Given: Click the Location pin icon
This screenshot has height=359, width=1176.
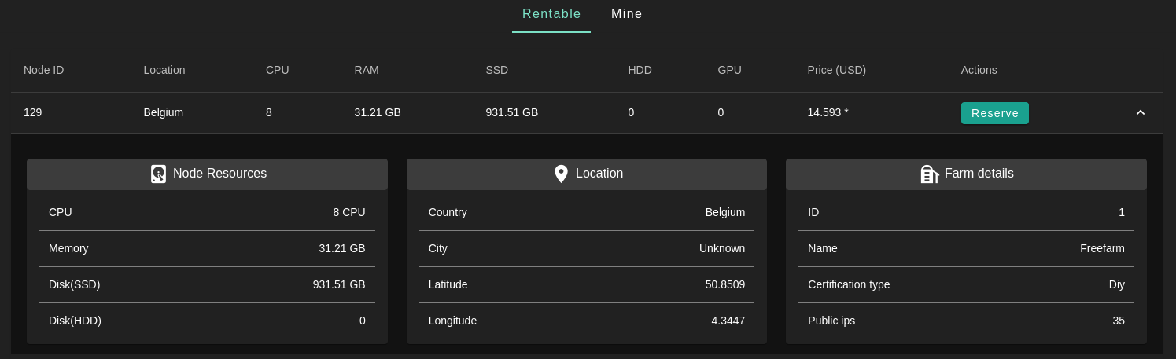Looking at the screenshot, I should [561, 174].
